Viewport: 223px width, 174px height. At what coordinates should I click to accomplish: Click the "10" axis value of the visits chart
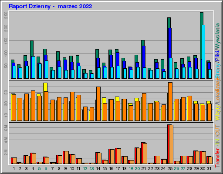pos(6,115)
